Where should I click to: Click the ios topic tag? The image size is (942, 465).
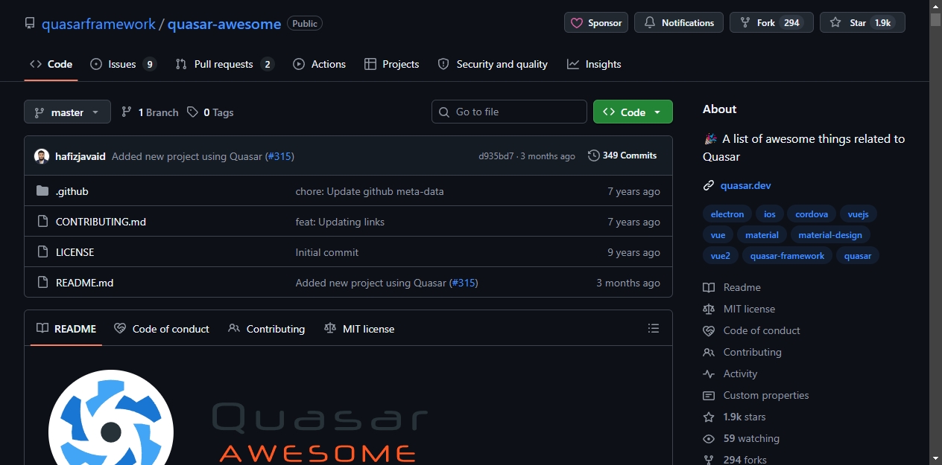point(770,214)
